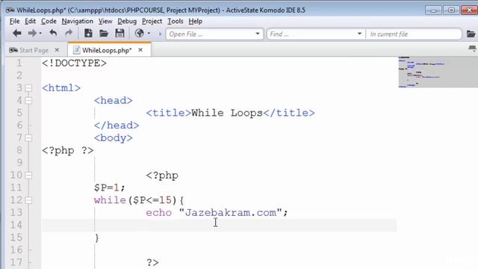Image resolution: width=478 pixels, height=269 pixels.
Task: Click the Open File input field
Action: click(211, 34)
